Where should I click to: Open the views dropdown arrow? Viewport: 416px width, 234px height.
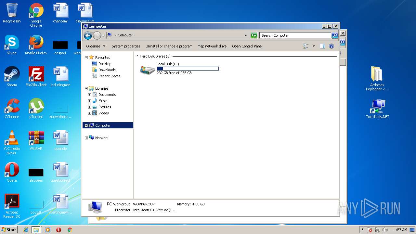[314, 46]
